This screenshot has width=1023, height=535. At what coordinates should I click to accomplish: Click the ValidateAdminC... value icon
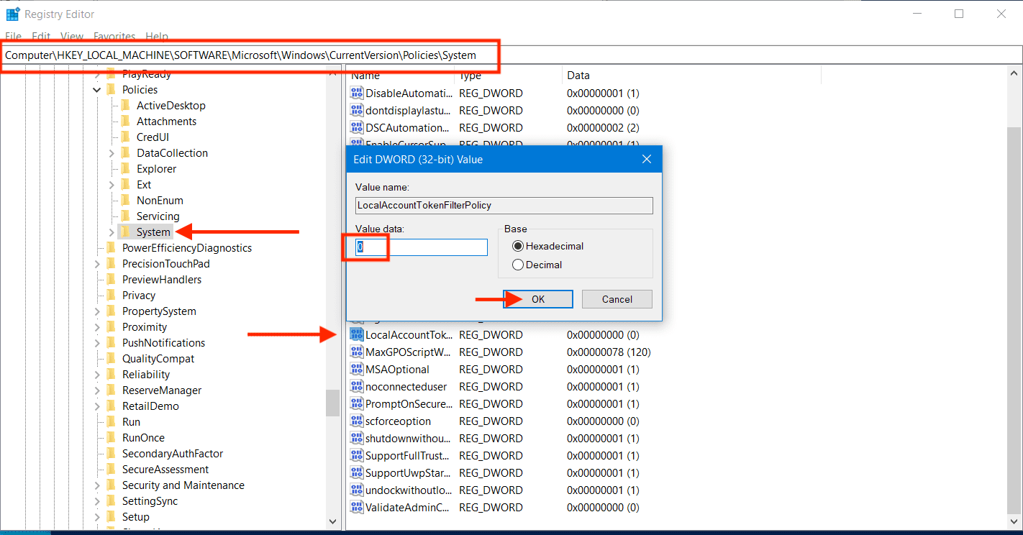(x=357, y=507)
